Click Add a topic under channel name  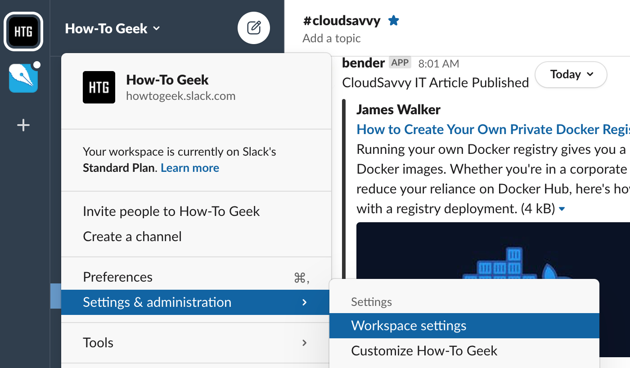332,38
